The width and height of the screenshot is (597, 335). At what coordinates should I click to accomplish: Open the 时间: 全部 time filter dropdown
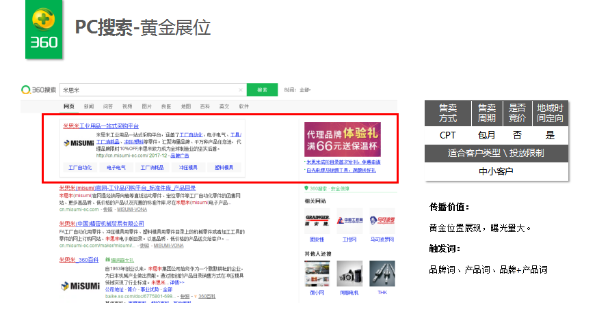(x=297, y=90)
